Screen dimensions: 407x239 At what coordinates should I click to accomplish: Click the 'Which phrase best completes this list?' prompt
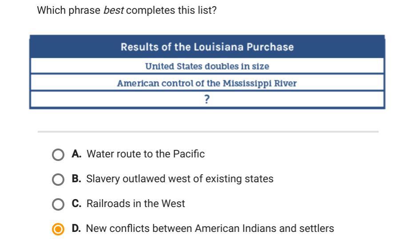[x=127, y=11]
